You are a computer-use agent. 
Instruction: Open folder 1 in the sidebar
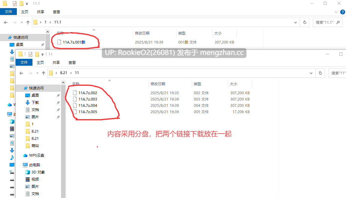(x=32, y=124)
